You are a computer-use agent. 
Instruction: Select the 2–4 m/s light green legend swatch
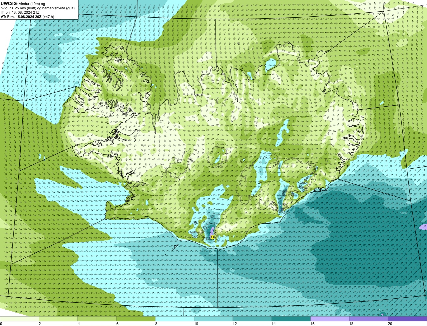click(x=58, y=319)
